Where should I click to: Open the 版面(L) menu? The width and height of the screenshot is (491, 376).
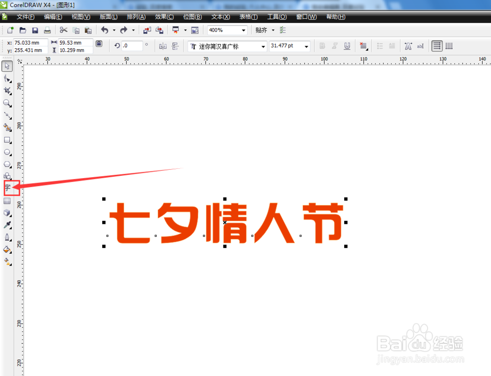(x=109, y=17)
